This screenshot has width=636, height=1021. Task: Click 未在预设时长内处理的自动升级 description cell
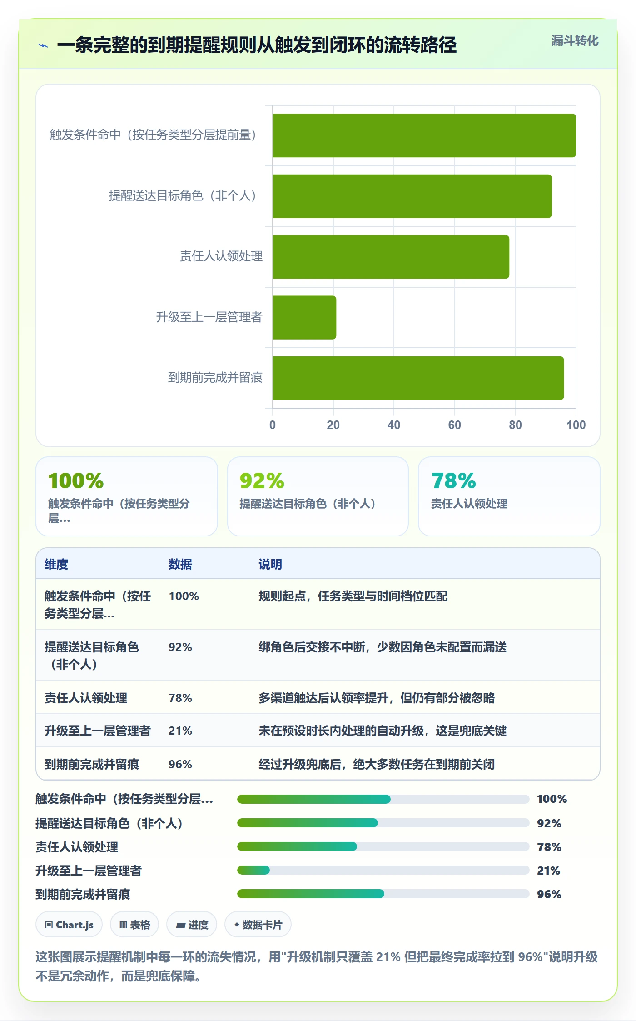(383, 731)
